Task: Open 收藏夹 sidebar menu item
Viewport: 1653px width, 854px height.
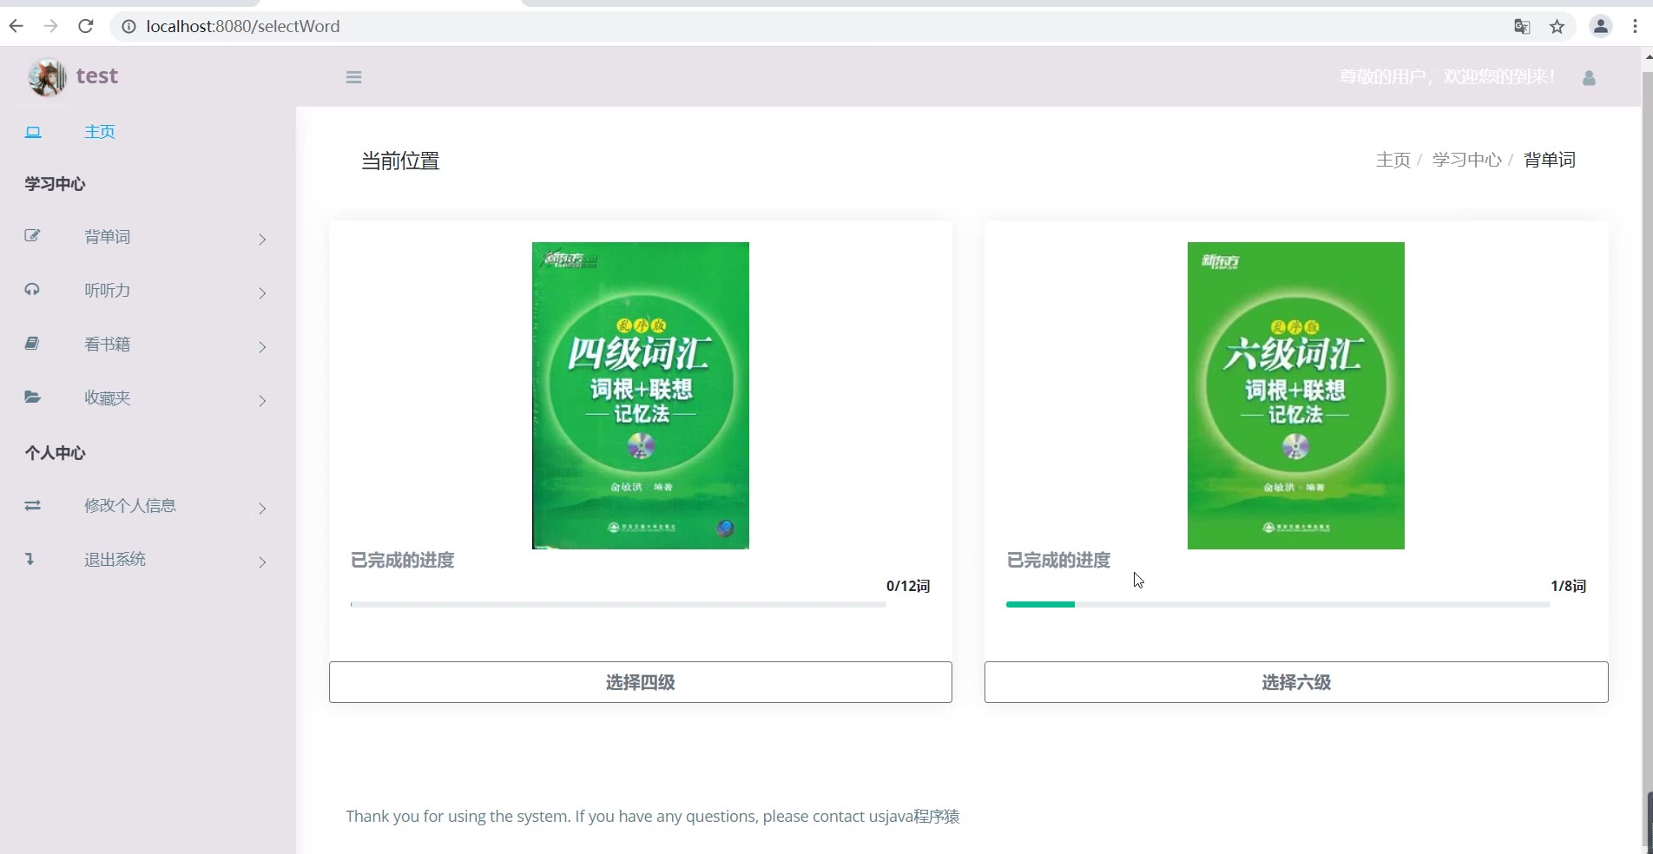Action: 108,398
